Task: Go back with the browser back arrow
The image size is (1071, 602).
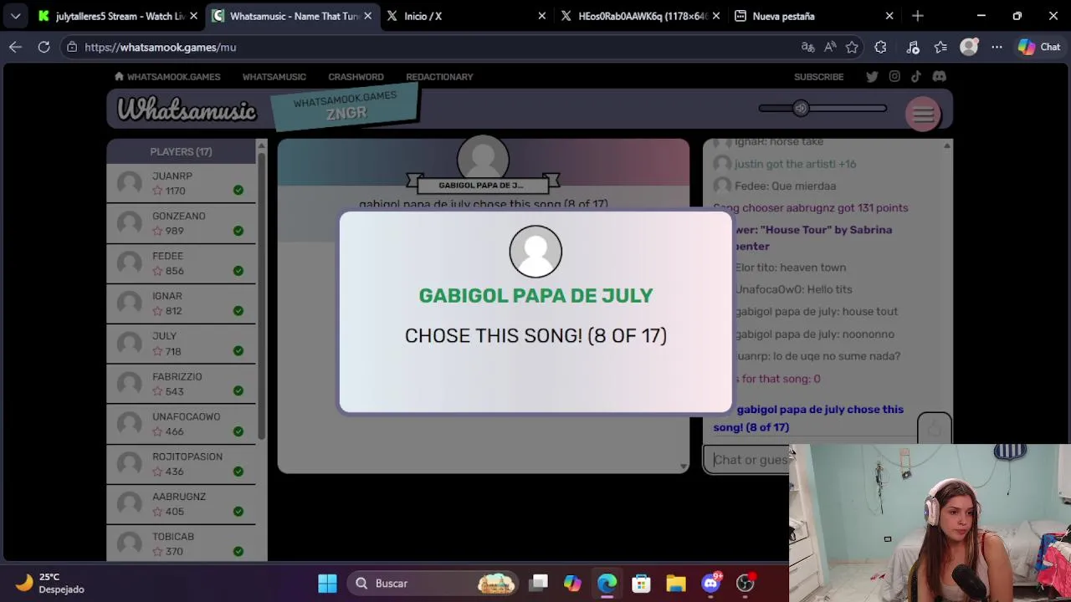Action: tap(15, 48)
